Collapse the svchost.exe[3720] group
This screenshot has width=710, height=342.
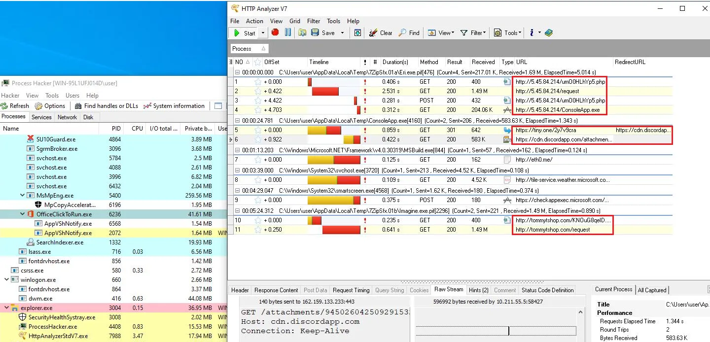click(x=237, y=170)
